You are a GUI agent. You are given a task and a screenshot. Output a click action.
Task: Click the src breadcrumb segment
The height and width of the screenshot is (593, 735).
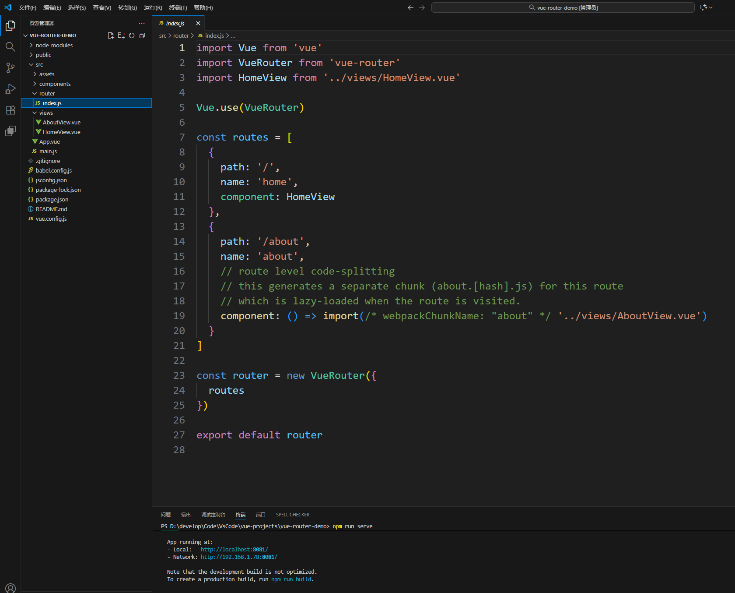tap(163, 35)
